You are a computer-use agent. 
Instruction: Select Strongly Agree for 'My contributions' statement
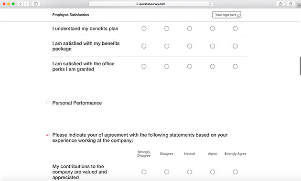[x=235, y=172]
